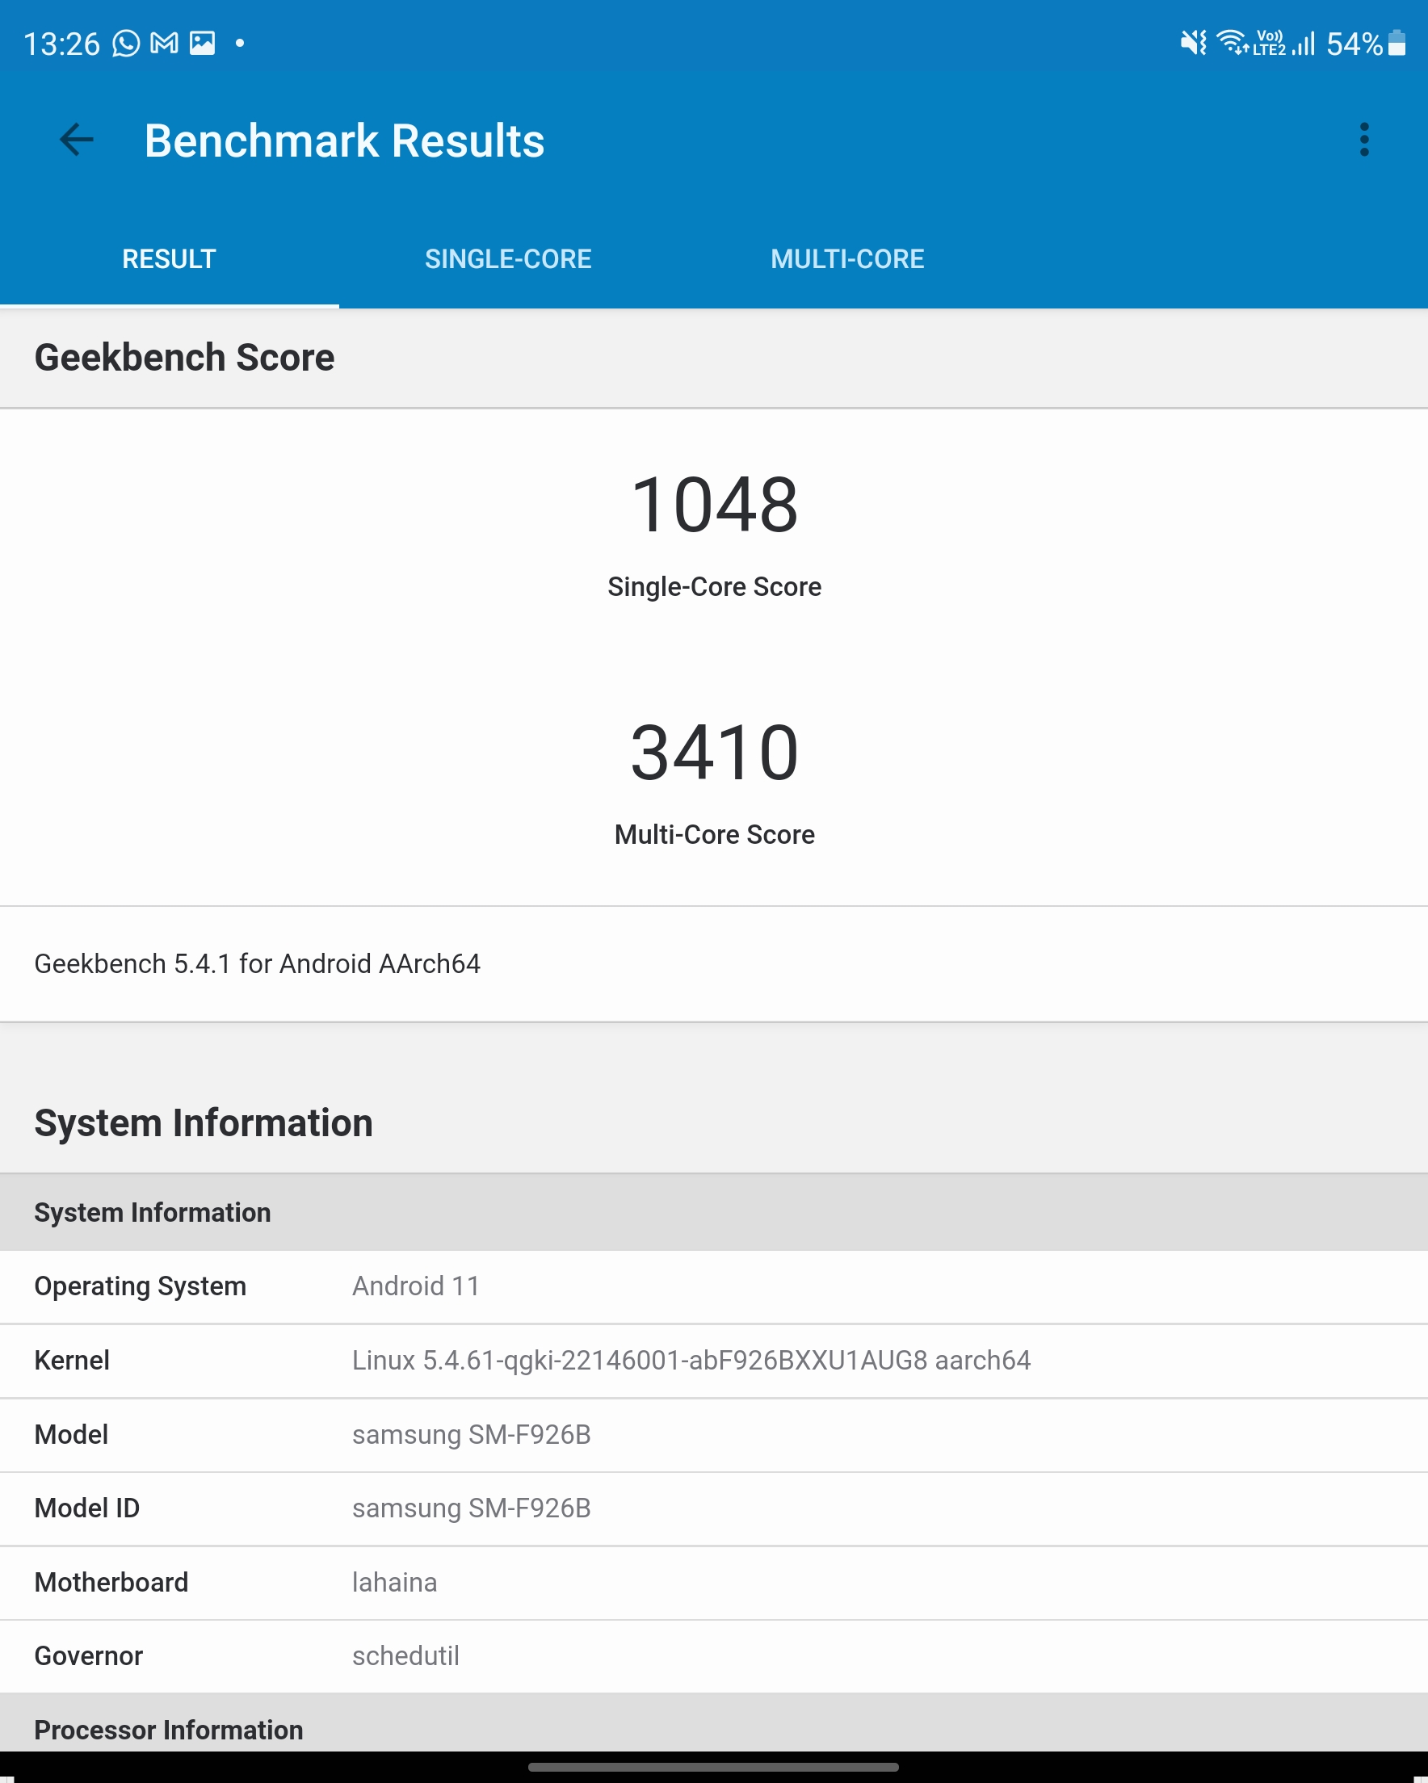The height and width of the screenshot is (1783, 1428).
Task: Tap the large System Information heading
Action: coord(204,1123)
